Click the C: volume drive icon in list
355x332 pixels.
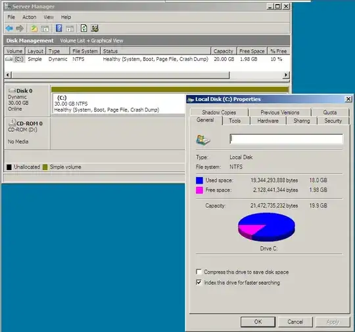[x=9, y=59]
